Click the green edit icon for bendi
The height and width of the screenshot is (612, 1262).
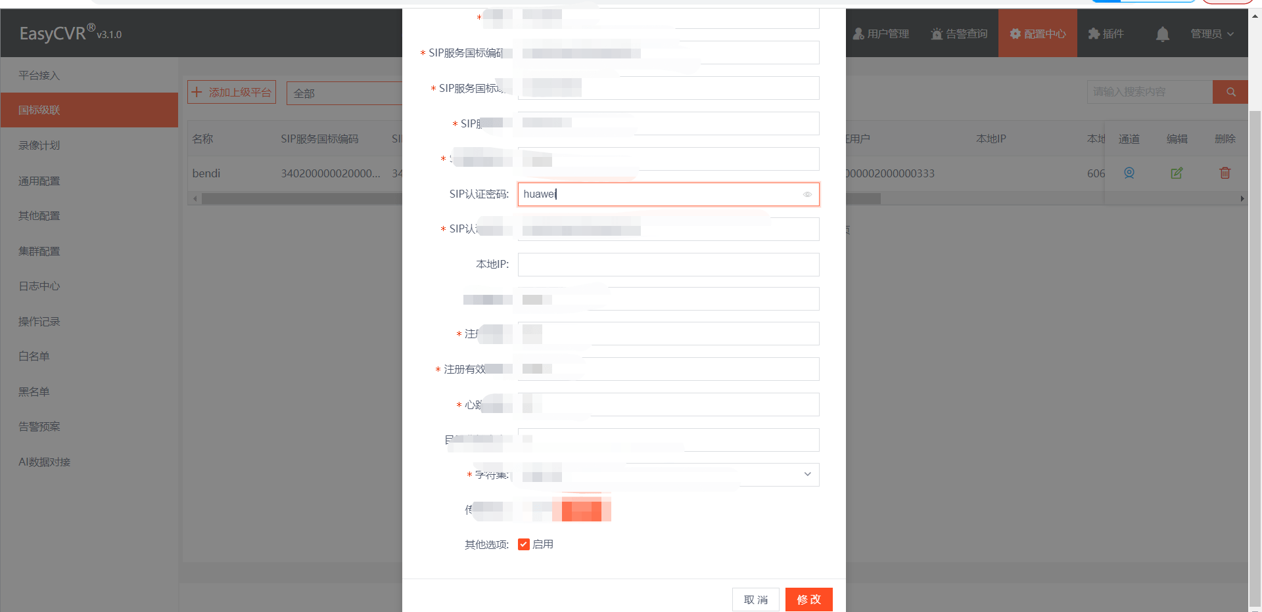tap(1177, 173)
